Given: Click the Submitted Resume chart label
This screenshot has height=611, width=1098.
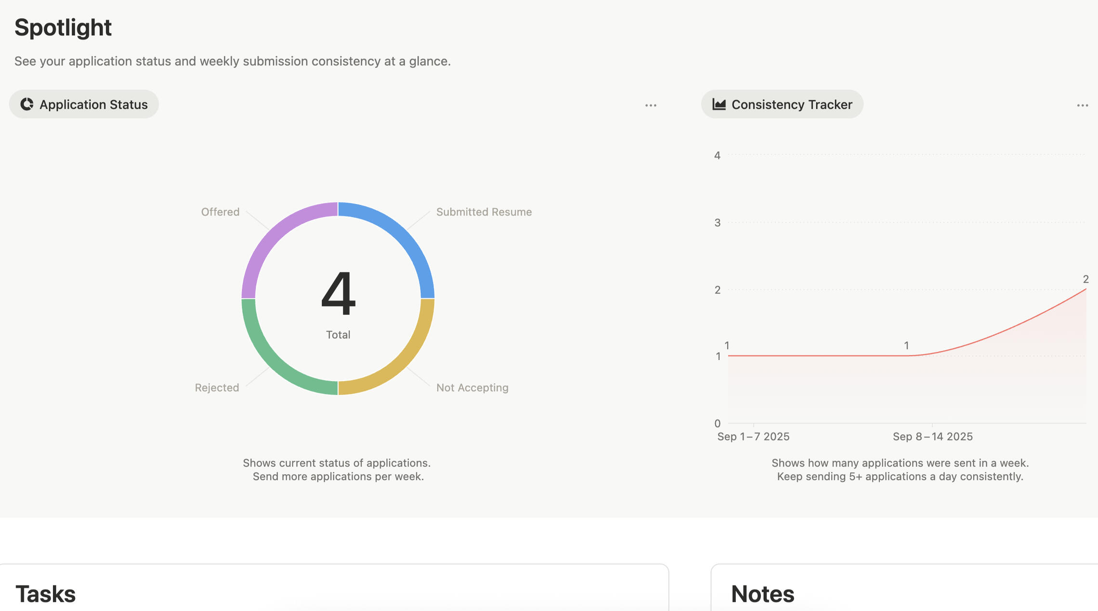Looking at the screenshot, I should click(x=484, y=212).
